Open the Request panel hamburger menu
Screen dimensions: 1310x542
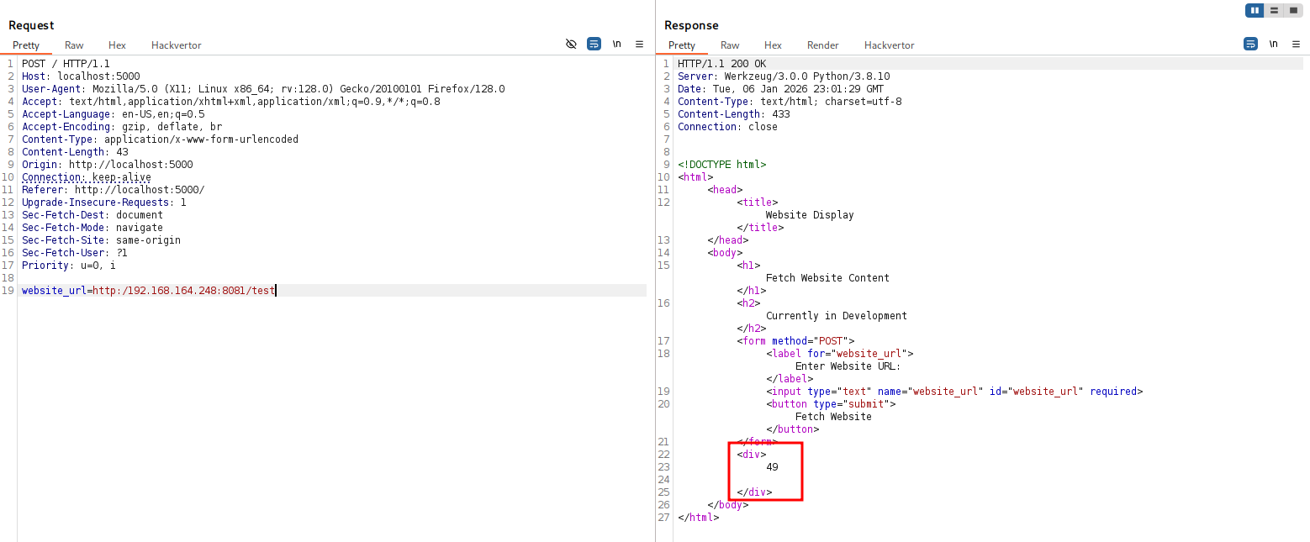coord(639,44)
